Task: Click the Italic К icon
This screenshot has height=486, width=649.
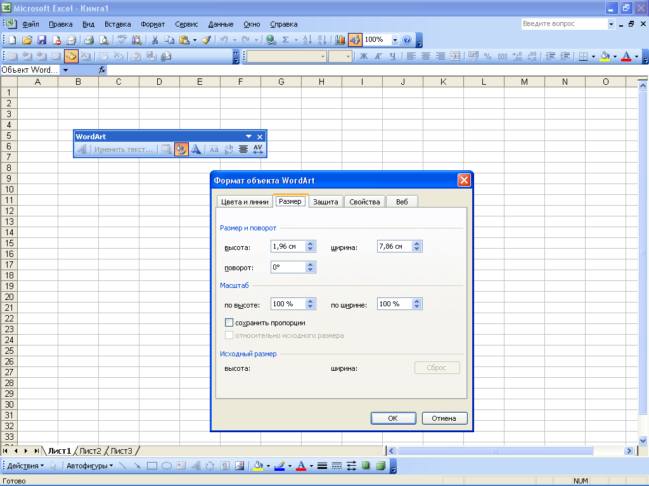Action: (378, 56)
